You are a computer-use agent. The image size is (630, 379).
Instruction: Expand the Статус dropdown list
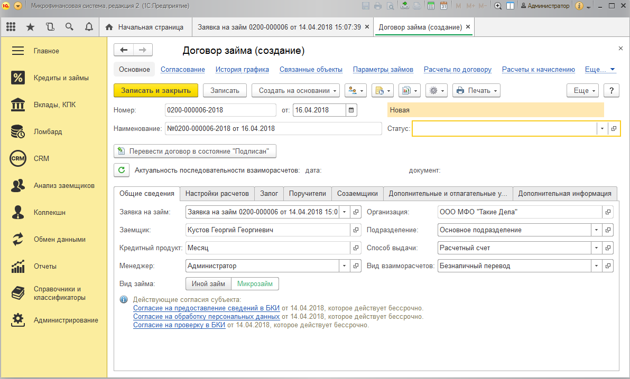(x=602, y=128)
